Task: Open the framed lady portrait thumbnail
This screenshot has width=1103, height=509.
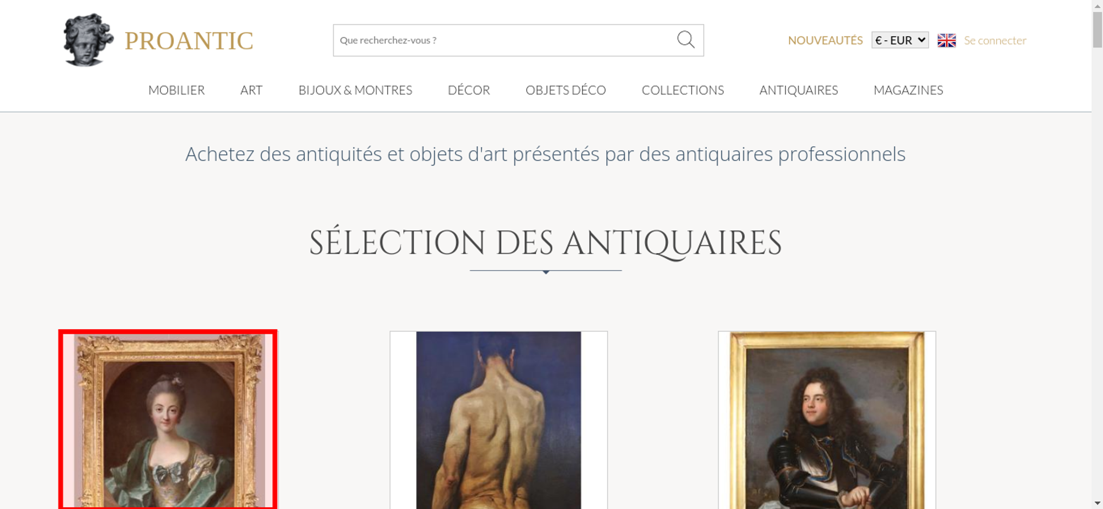Action: tap(168, 420)
